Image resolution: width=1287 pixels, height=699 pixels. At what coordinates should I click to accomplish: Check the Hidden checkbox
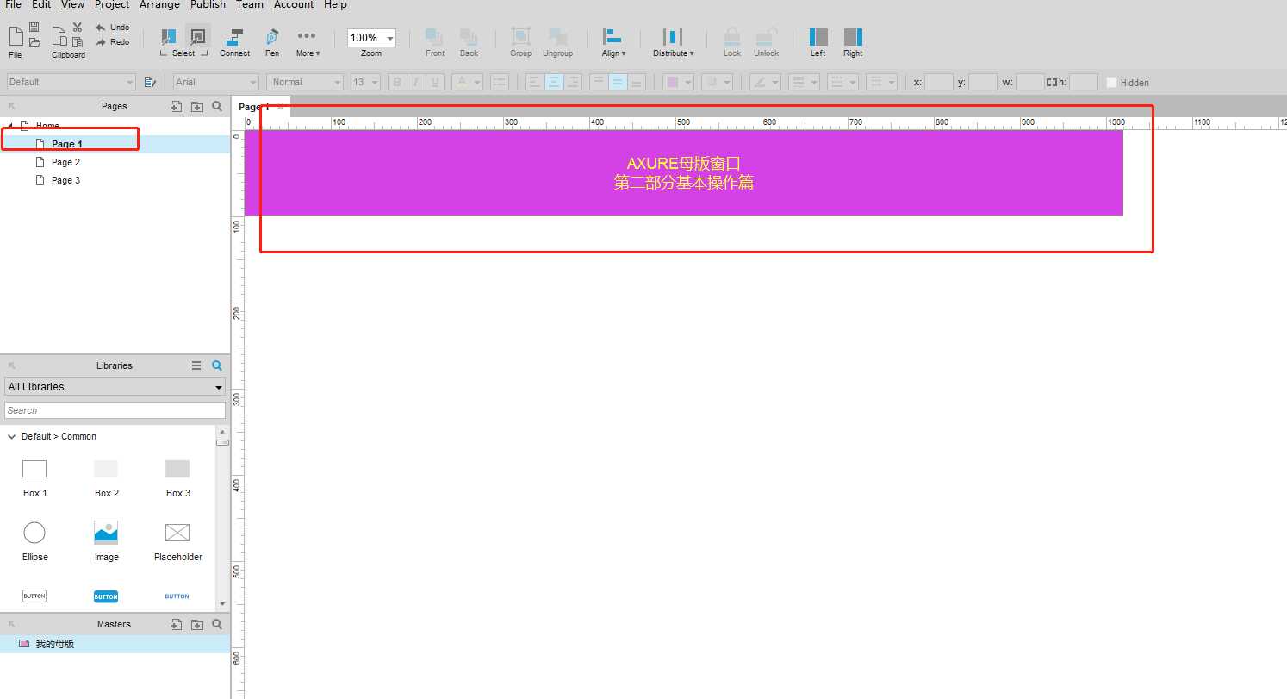[x=1111, y=83]
